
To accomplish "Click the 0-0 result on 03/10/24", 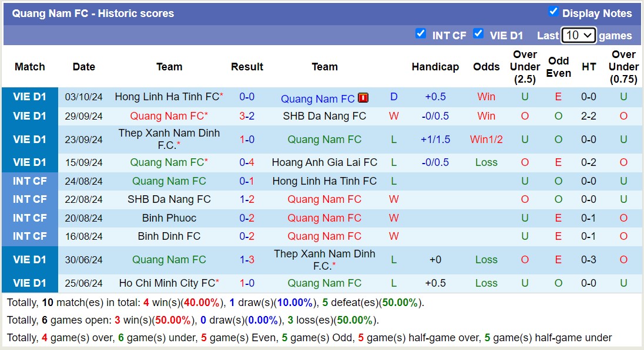I will click(x=247, y=97).
